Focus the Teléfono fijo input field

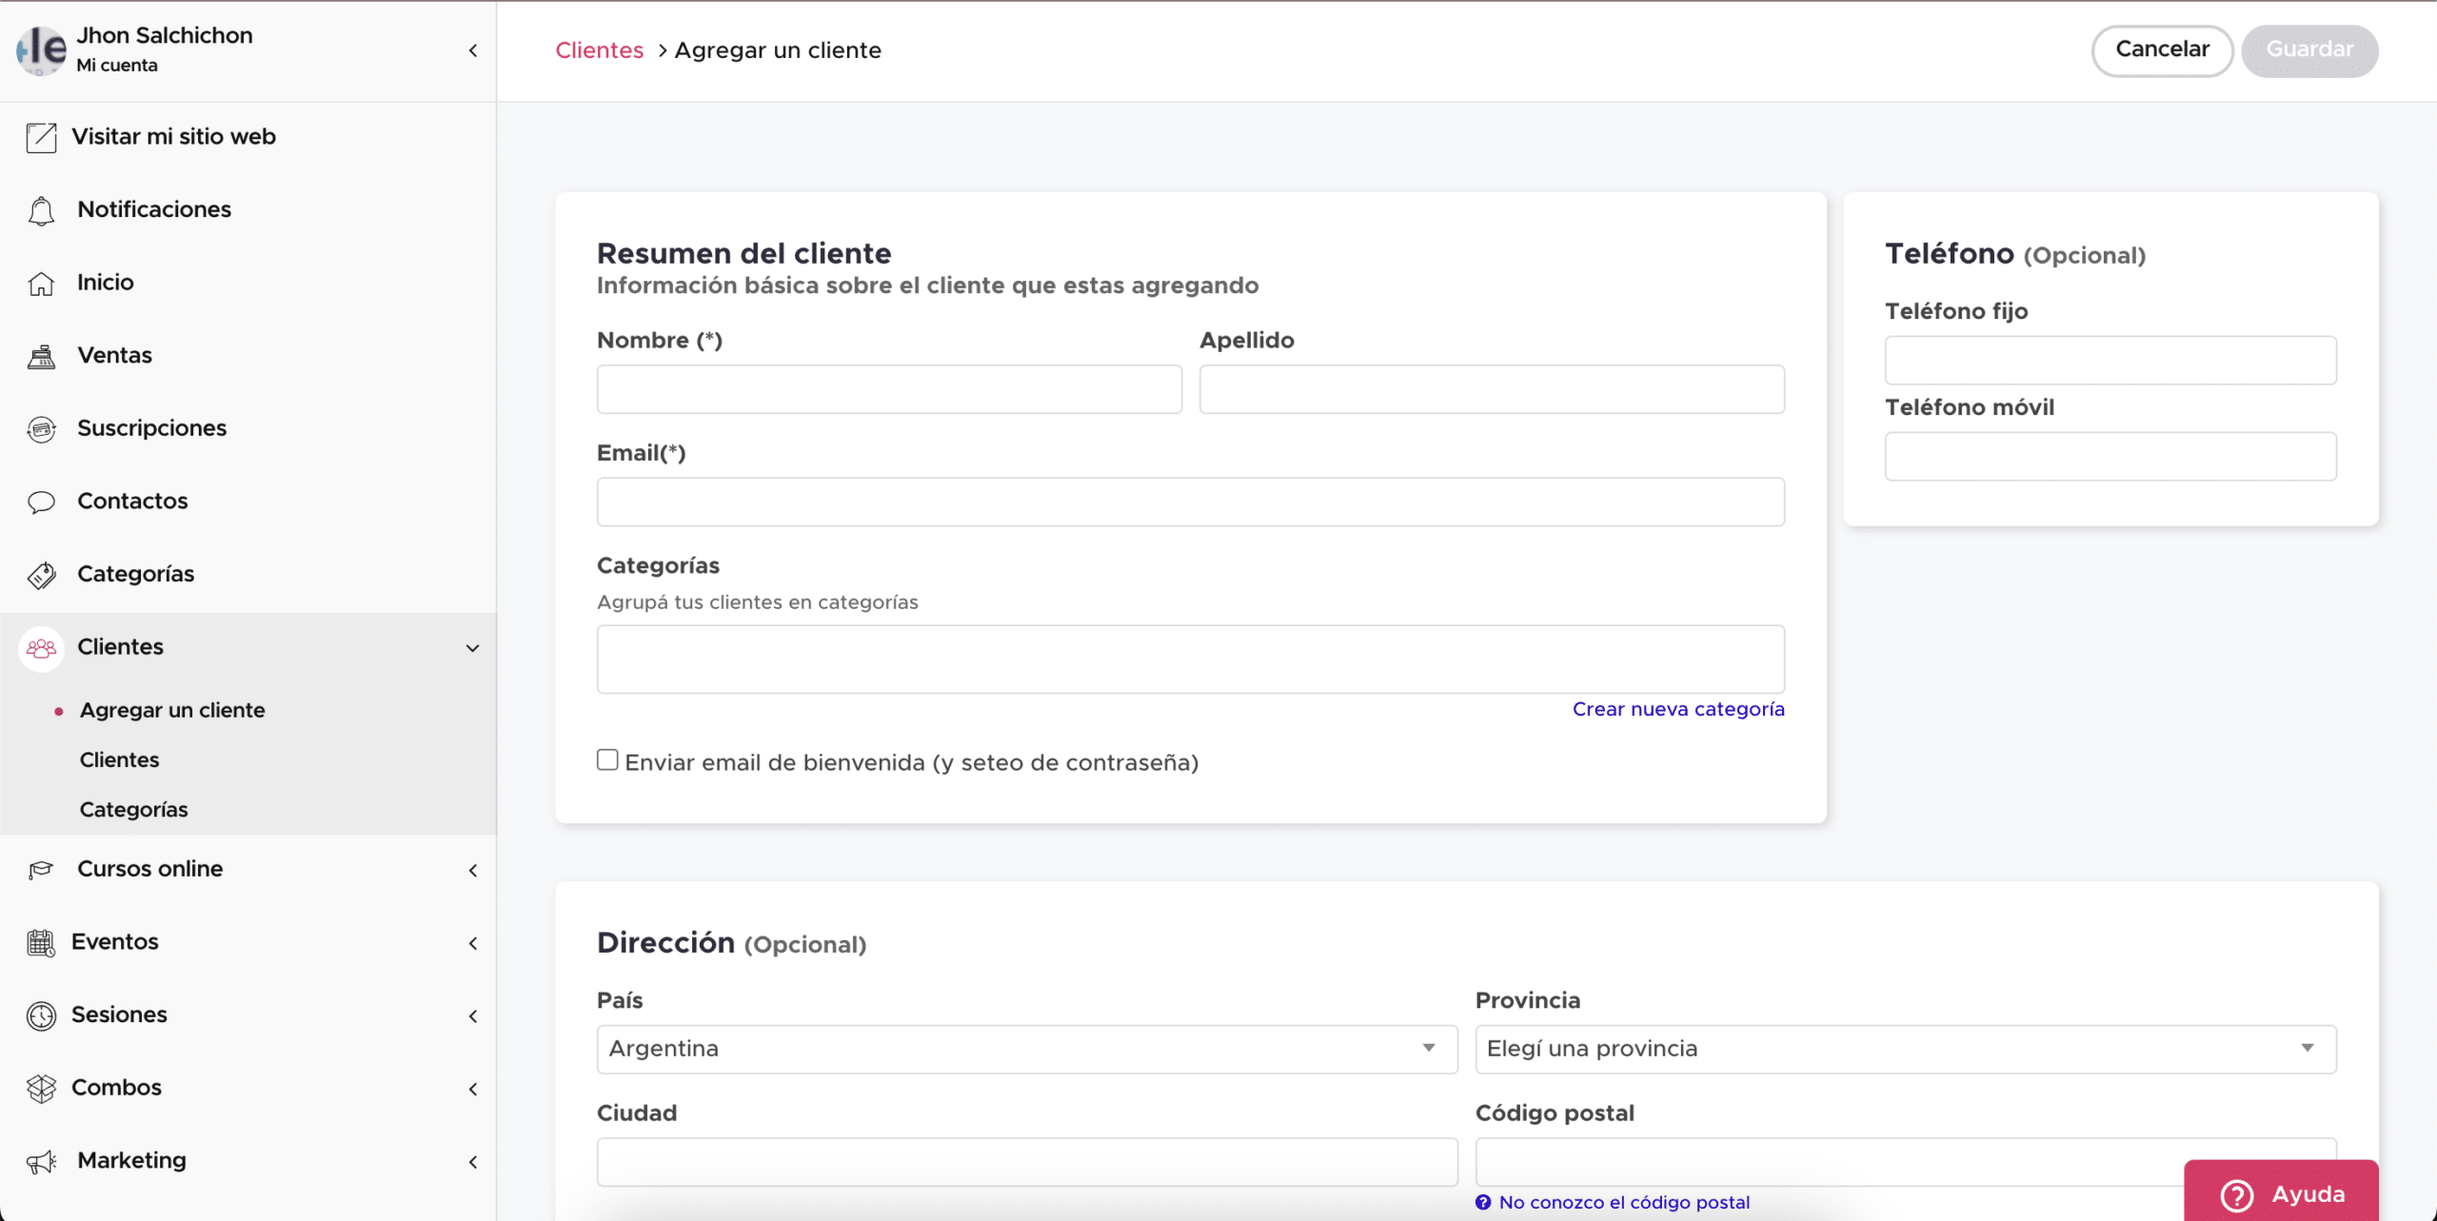pyautogui.click(x=2110, y=360)
